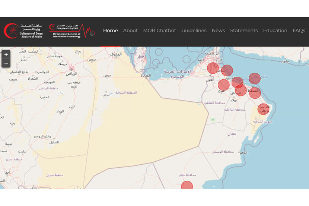Click the Sultanate of Oman Ministry of Health logo
Image resolution: width=309 pixels, height=206 pixels.
[x=23, y=31]
